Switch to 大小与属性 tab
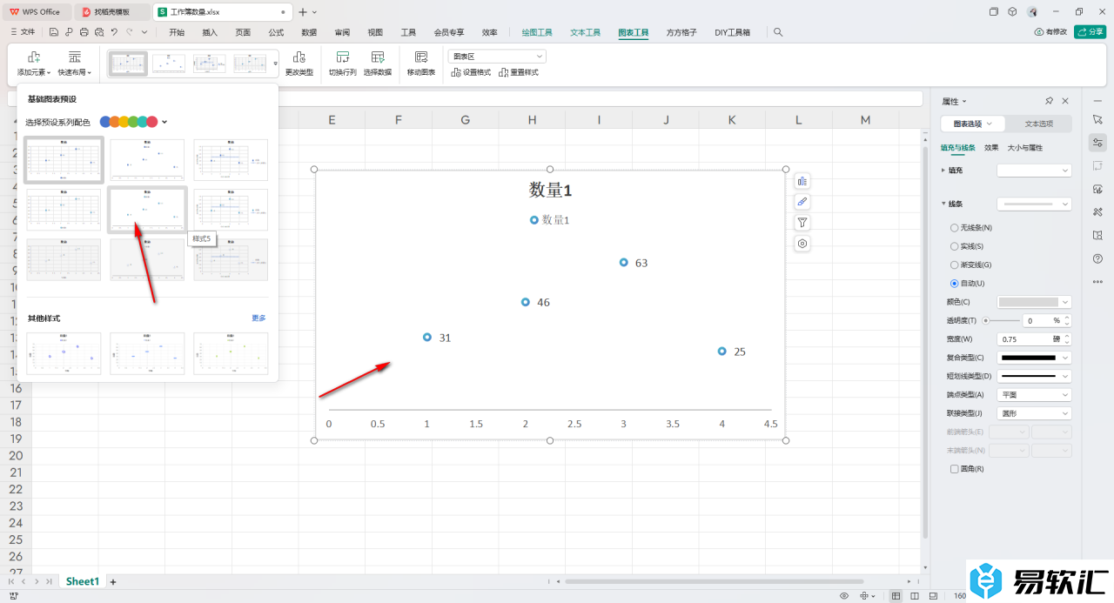Image resolution: width=1114 pixels, height=603 pixels. click(x=1025, y=148)
